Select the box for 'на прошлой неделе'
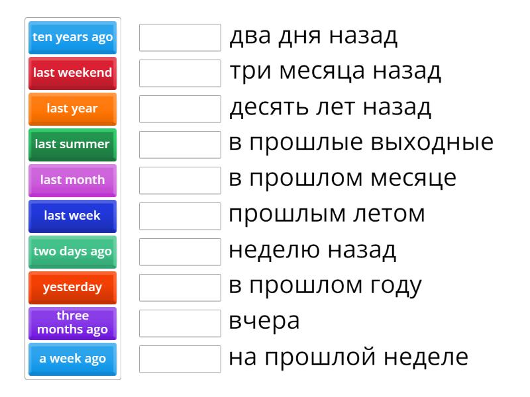This screenshot has width=530, height=397. tap(180, 359)
